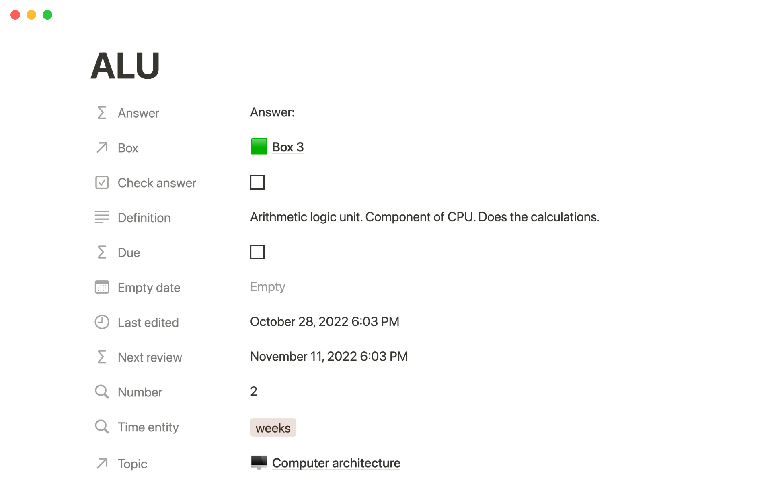The width and height of the screenshot is (772, 482).
Task: Click the clock icon beside Last edited
Action: [102, 322]
